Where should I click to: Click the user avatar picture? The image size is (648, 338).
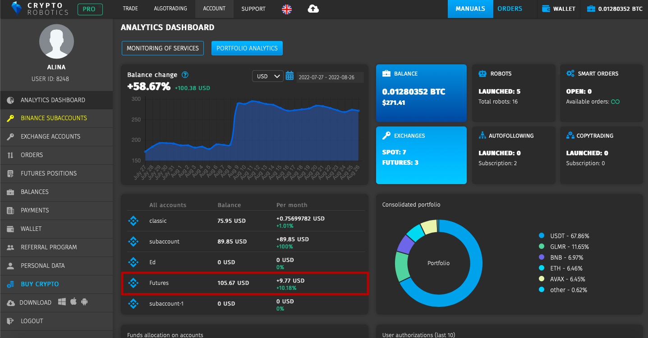56,41
